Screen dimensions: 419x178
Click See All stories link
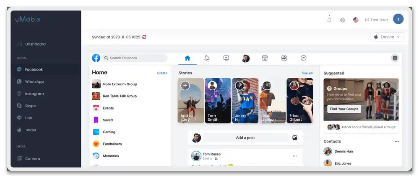point(307,73)
